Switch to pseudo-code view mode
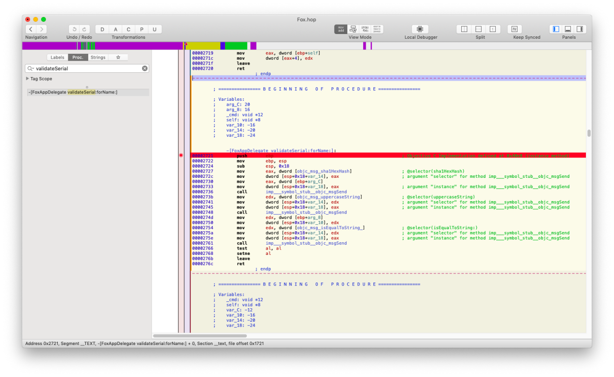This screenshot has width=614, height=377. pyautogui.click(x=365, y=29)
